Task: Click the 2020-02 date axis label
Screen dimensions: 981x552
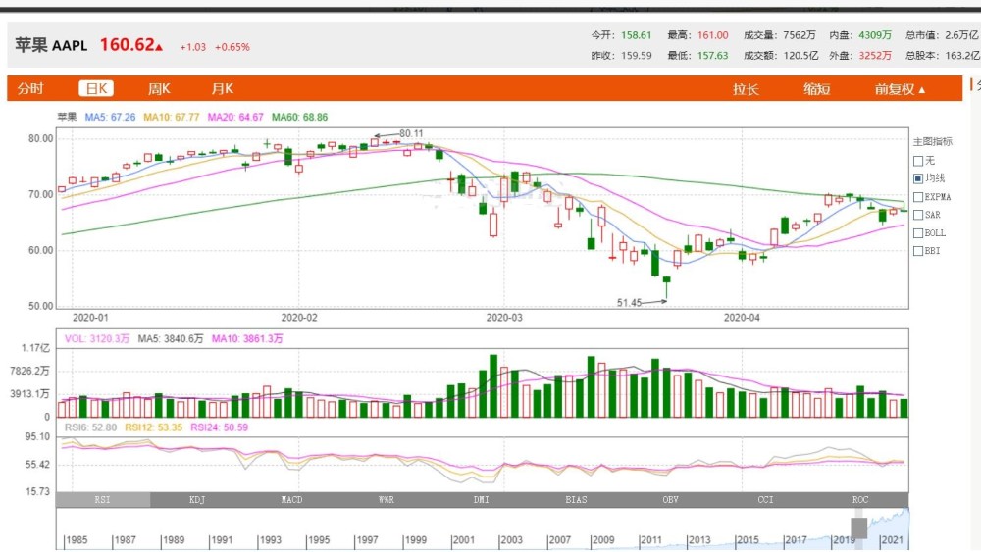Action: (x=299, y=318)
